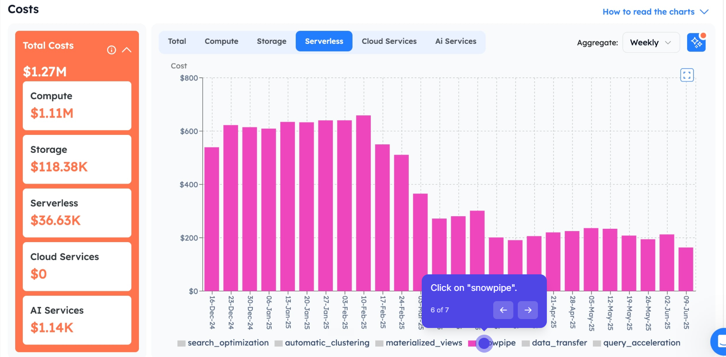Open the Cloud Services $0 cost card
Viewport: 726px width, 357px height.
pyautogui.click(x=77, y=266)
